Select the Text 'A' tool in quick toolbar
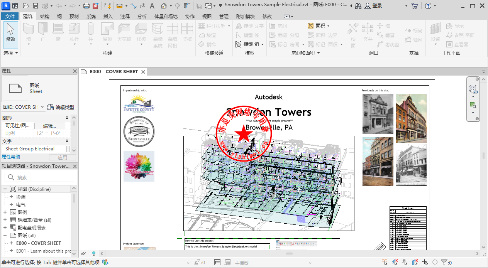 [152, 6]
